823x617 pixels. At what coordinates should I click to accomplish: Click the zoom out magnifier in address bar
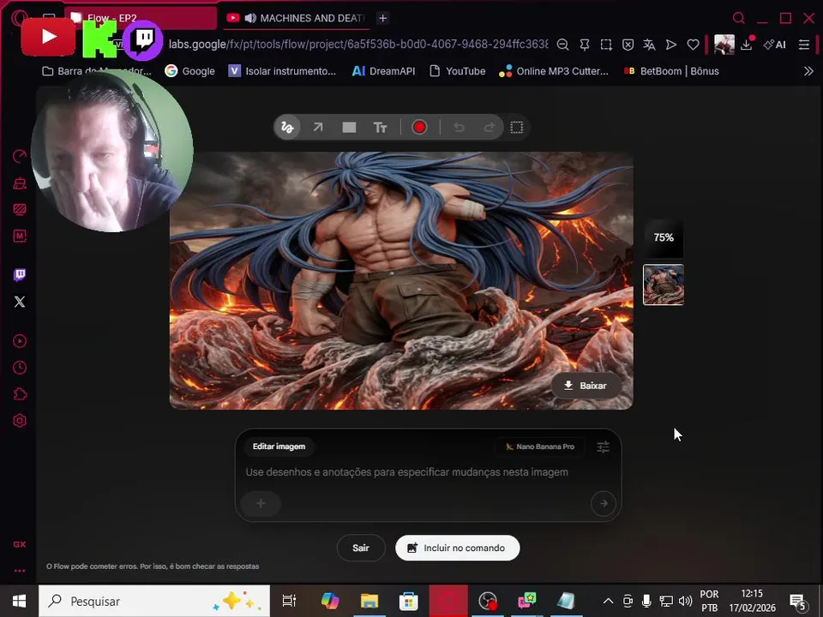pyautogui.click(x=562, y=45)
